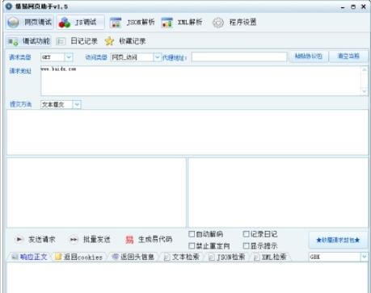Click URL box scrollbar up arrow

[x=365, y=70]
